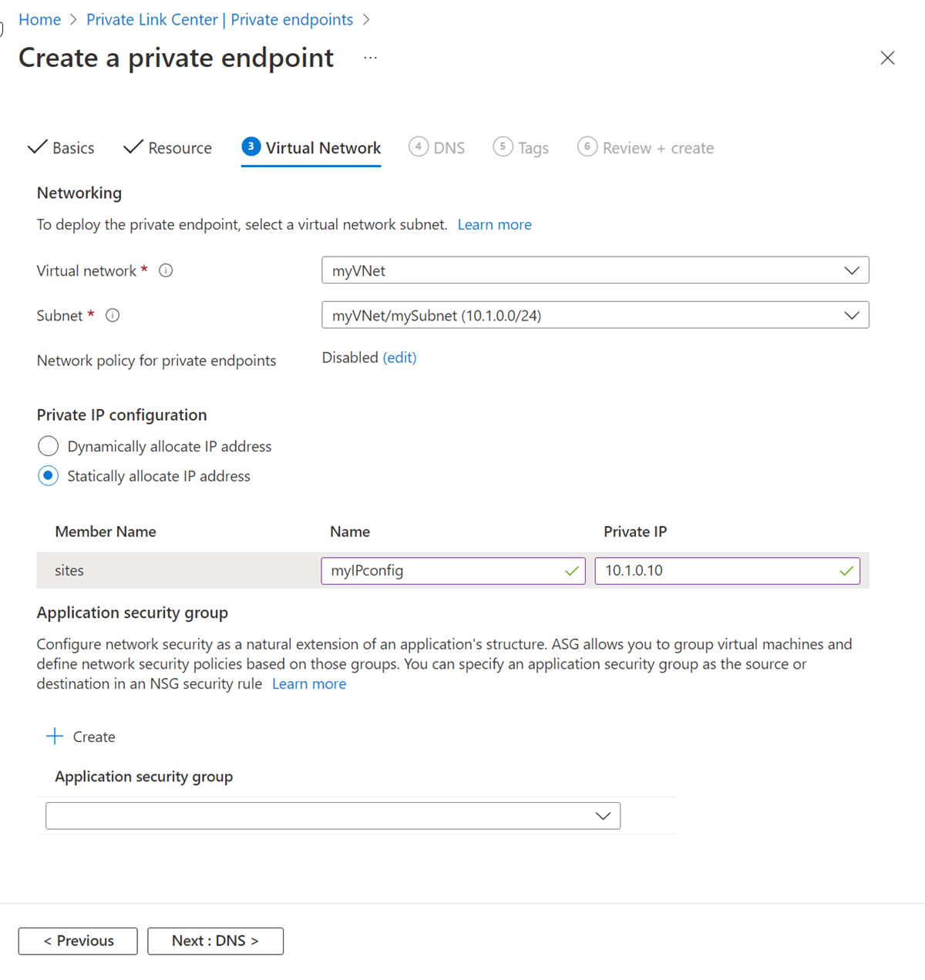Open the DNS tab
Image resolution: width=925 pixels, height=980 pixels.
pyautogui.click(x=437, y=148)
